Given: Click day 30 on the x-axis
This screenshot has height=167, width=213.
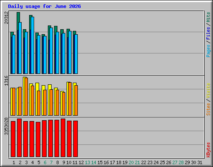Looking at the screenshot, I should [193, 162].
